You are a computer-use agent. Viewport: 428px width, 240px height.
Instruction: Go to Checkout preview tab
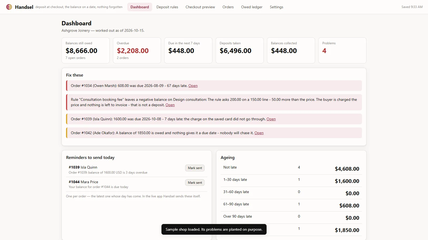[200, 7]
